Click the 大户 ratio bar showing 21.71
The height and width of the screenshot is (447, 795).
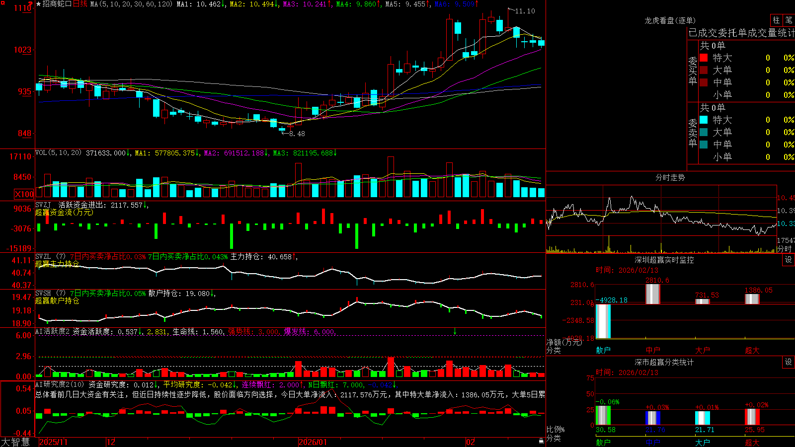coord(703,418)
